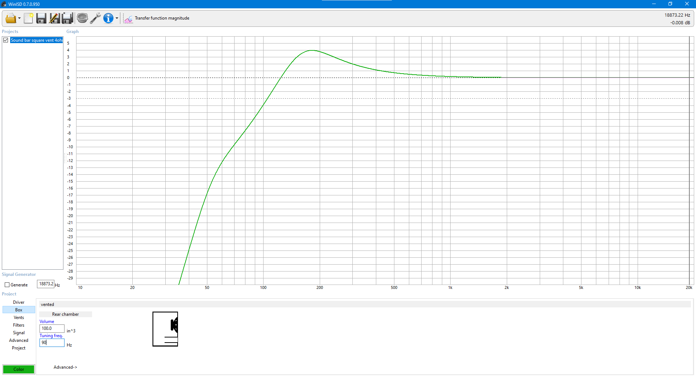Screen dimensions: 696x377
Task: Switch to the Vents tab
Action: (x=19, y=318)
